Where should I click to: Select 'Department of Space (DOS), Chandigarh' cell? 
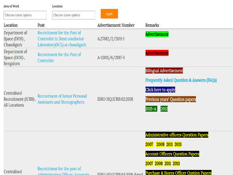(x=15, y=38)
